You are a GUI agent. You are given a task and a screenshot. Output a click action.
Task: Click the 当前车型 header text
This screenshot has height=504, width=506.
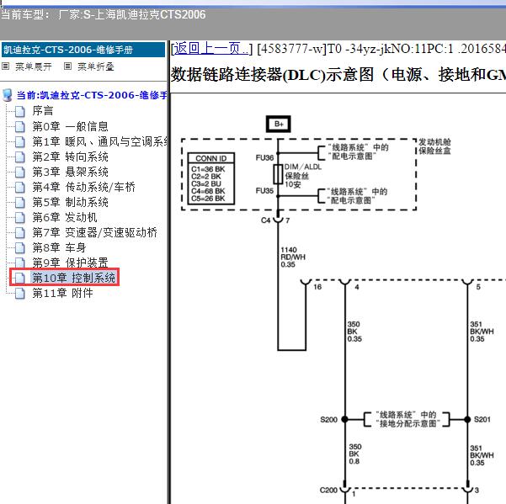pyautogui.click(x=103, y=14)
